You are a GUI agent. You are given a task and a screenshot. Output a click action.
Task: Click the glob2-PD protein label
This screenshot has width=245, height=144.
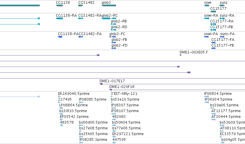pyautogui.click(x=119, y=45)
